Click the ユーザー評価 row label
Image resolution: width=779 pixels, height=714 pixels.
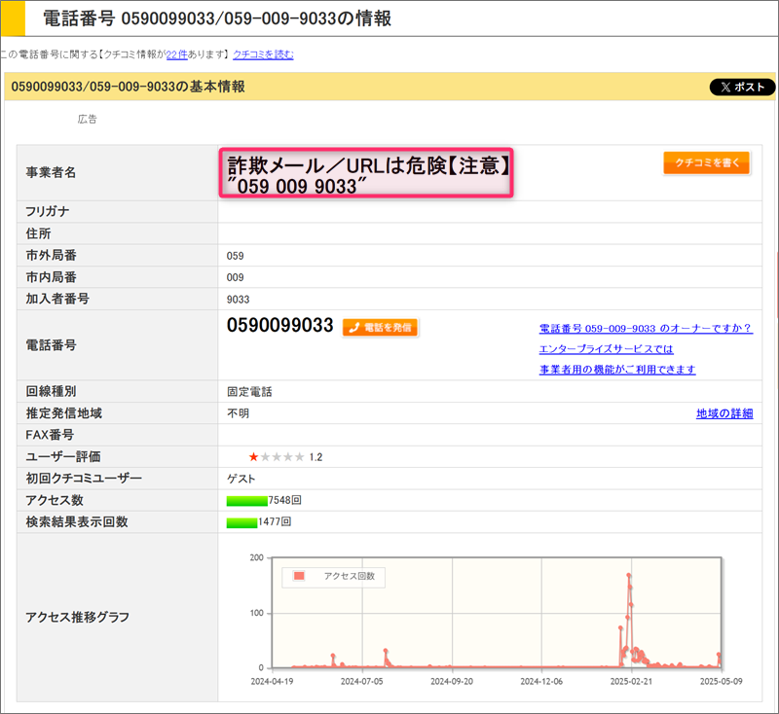(63, 457)
